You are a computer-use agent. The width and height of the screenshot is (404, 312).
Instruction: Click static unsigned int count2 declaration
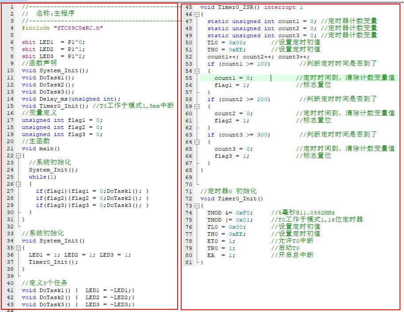click(262, 28)
